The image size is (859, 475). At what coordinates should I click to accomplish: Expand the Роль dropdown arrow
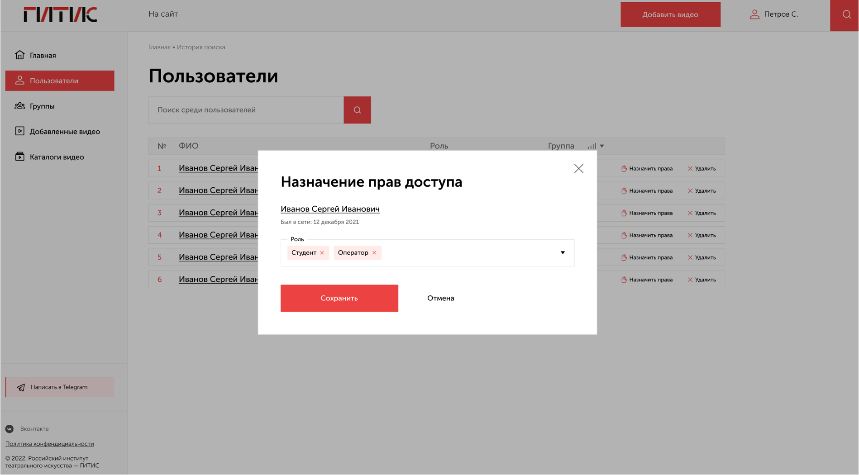click(x=563, y=253)
